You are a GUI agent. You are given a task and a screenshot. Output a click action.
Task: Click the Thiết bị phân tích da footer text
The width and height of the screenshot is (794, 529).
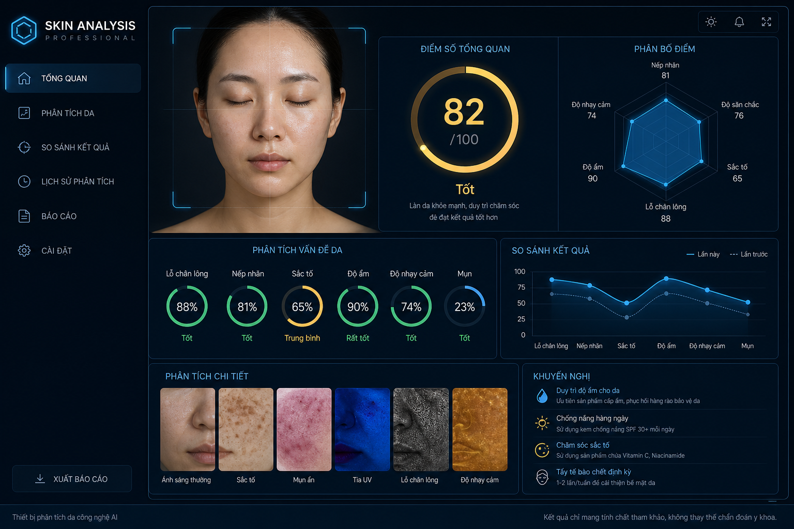[x=65, y=517]
